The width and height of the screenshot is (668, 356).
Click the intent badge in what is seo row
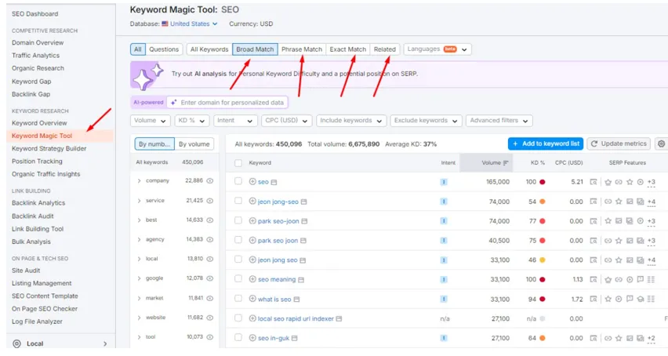point(444,299)
